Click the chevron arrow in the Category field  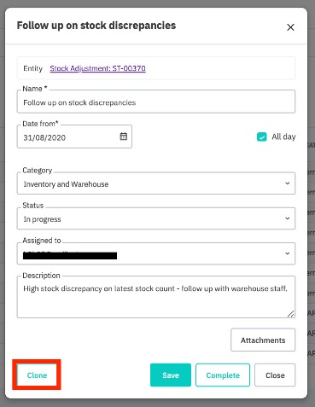coord(288,183)
